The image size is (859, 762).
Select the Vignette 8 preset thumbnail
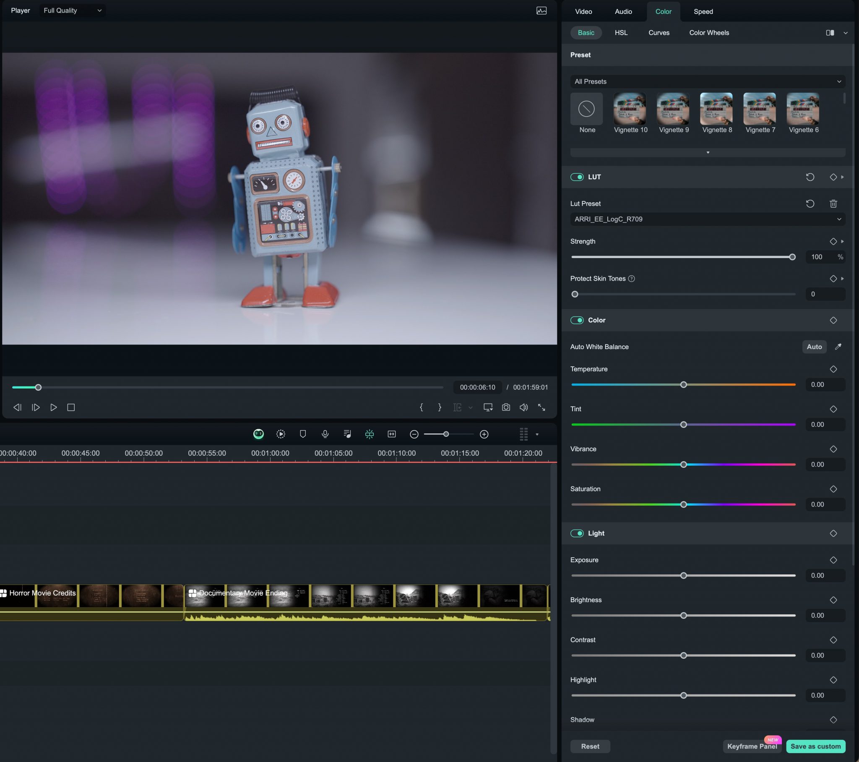[x=716, y=109]
